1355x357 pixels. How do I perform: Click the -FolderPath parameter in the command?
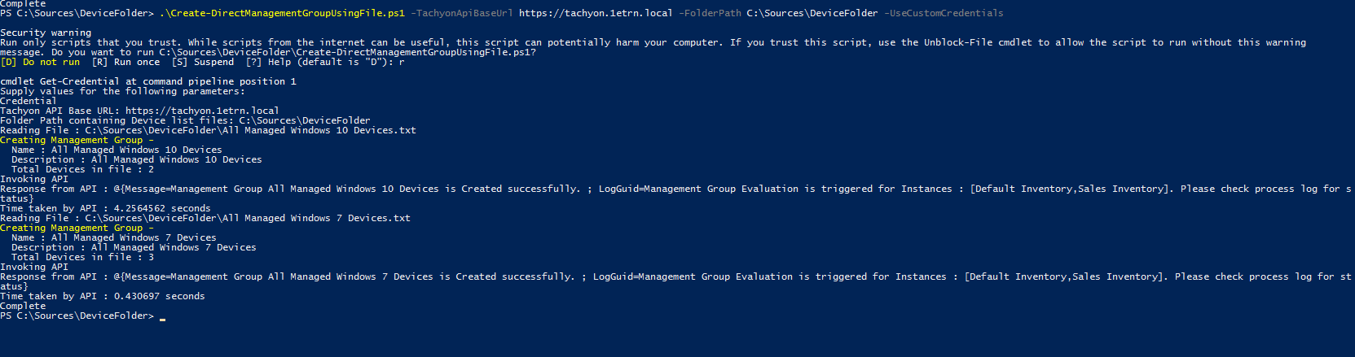[710, 13]
